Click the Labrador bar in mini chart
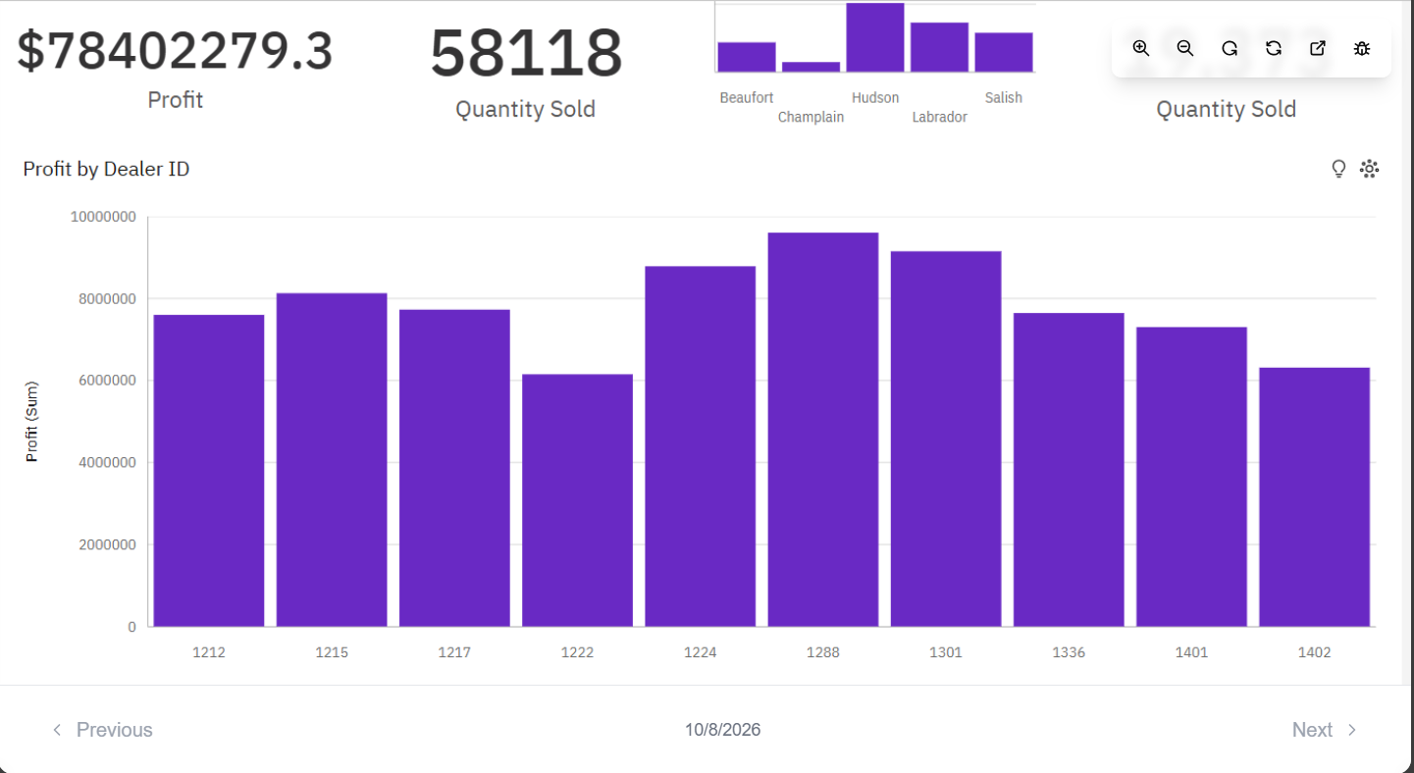 click(x=940, y=47)
